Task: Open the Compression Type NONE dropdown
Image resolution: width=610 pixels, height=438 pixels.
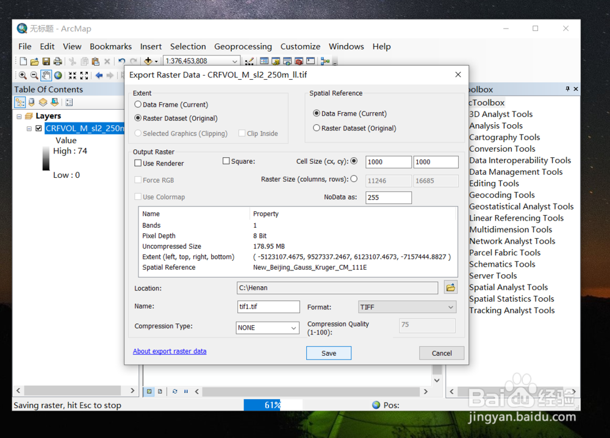Action: point(268,328)
